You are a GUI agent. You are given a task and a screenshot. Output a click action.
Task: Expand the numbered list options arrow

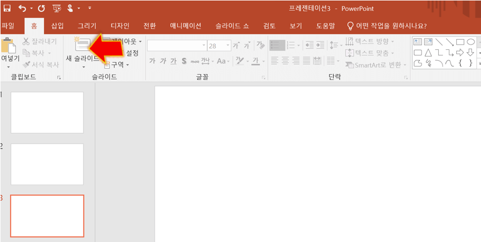click(x=298, y=46)
